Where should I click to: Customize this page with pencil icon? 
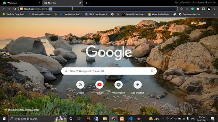(x=212, y=110)
